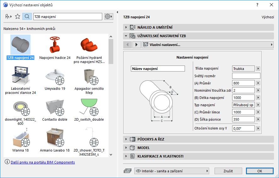
Task: Open arrow menu next to (D) Šířka pásnice
Action: [258, 119]
